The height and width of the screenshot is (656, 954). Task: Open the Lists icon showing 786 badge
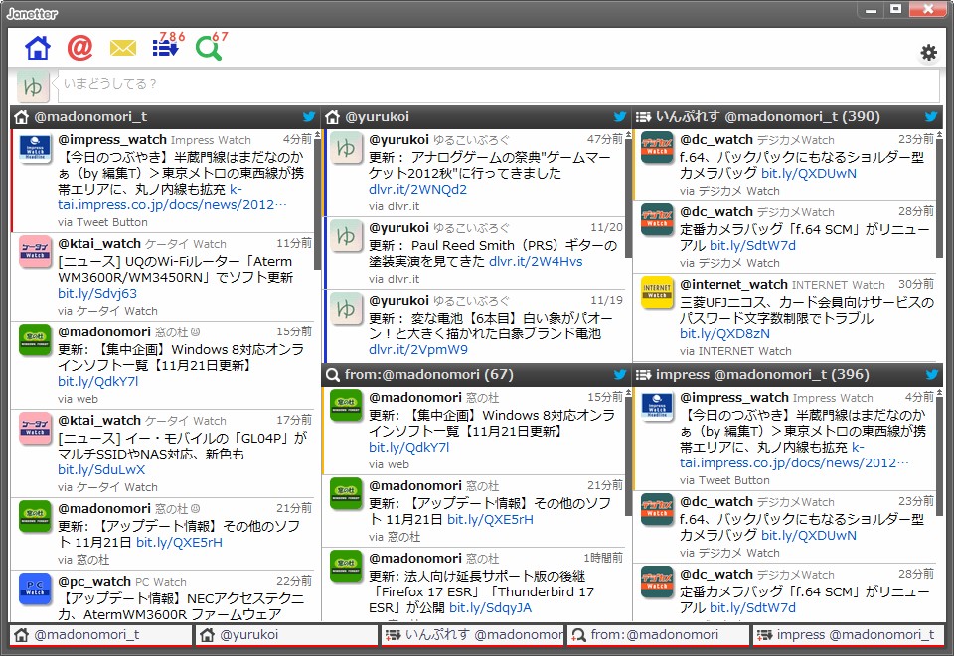click(165, 49)
